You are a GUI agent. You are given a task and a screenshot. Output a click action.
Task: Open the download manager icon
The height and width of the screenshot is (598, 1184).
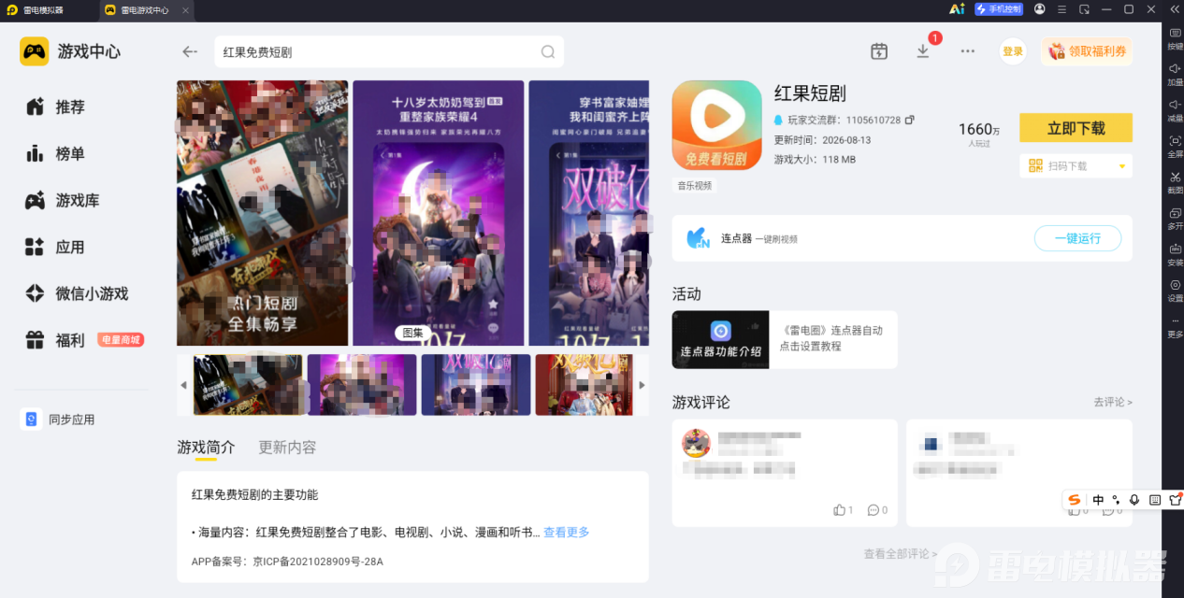point(923,51)
